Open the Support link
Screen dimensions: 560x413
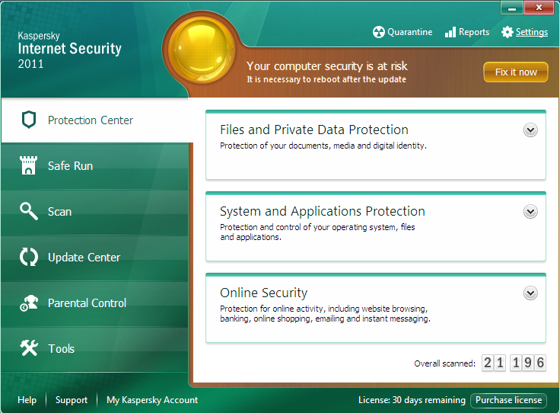[72, 400]
